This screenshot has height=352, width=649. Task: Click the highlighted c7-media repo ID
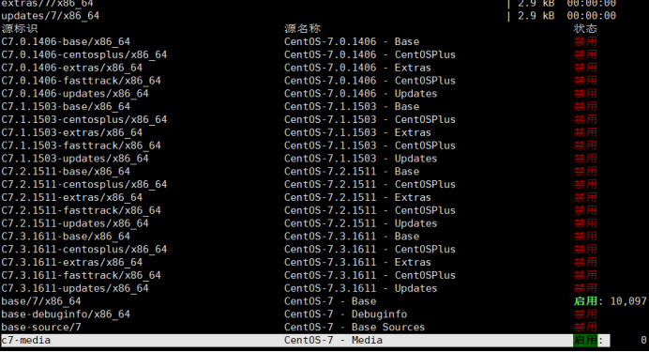[x=25, y=340]
